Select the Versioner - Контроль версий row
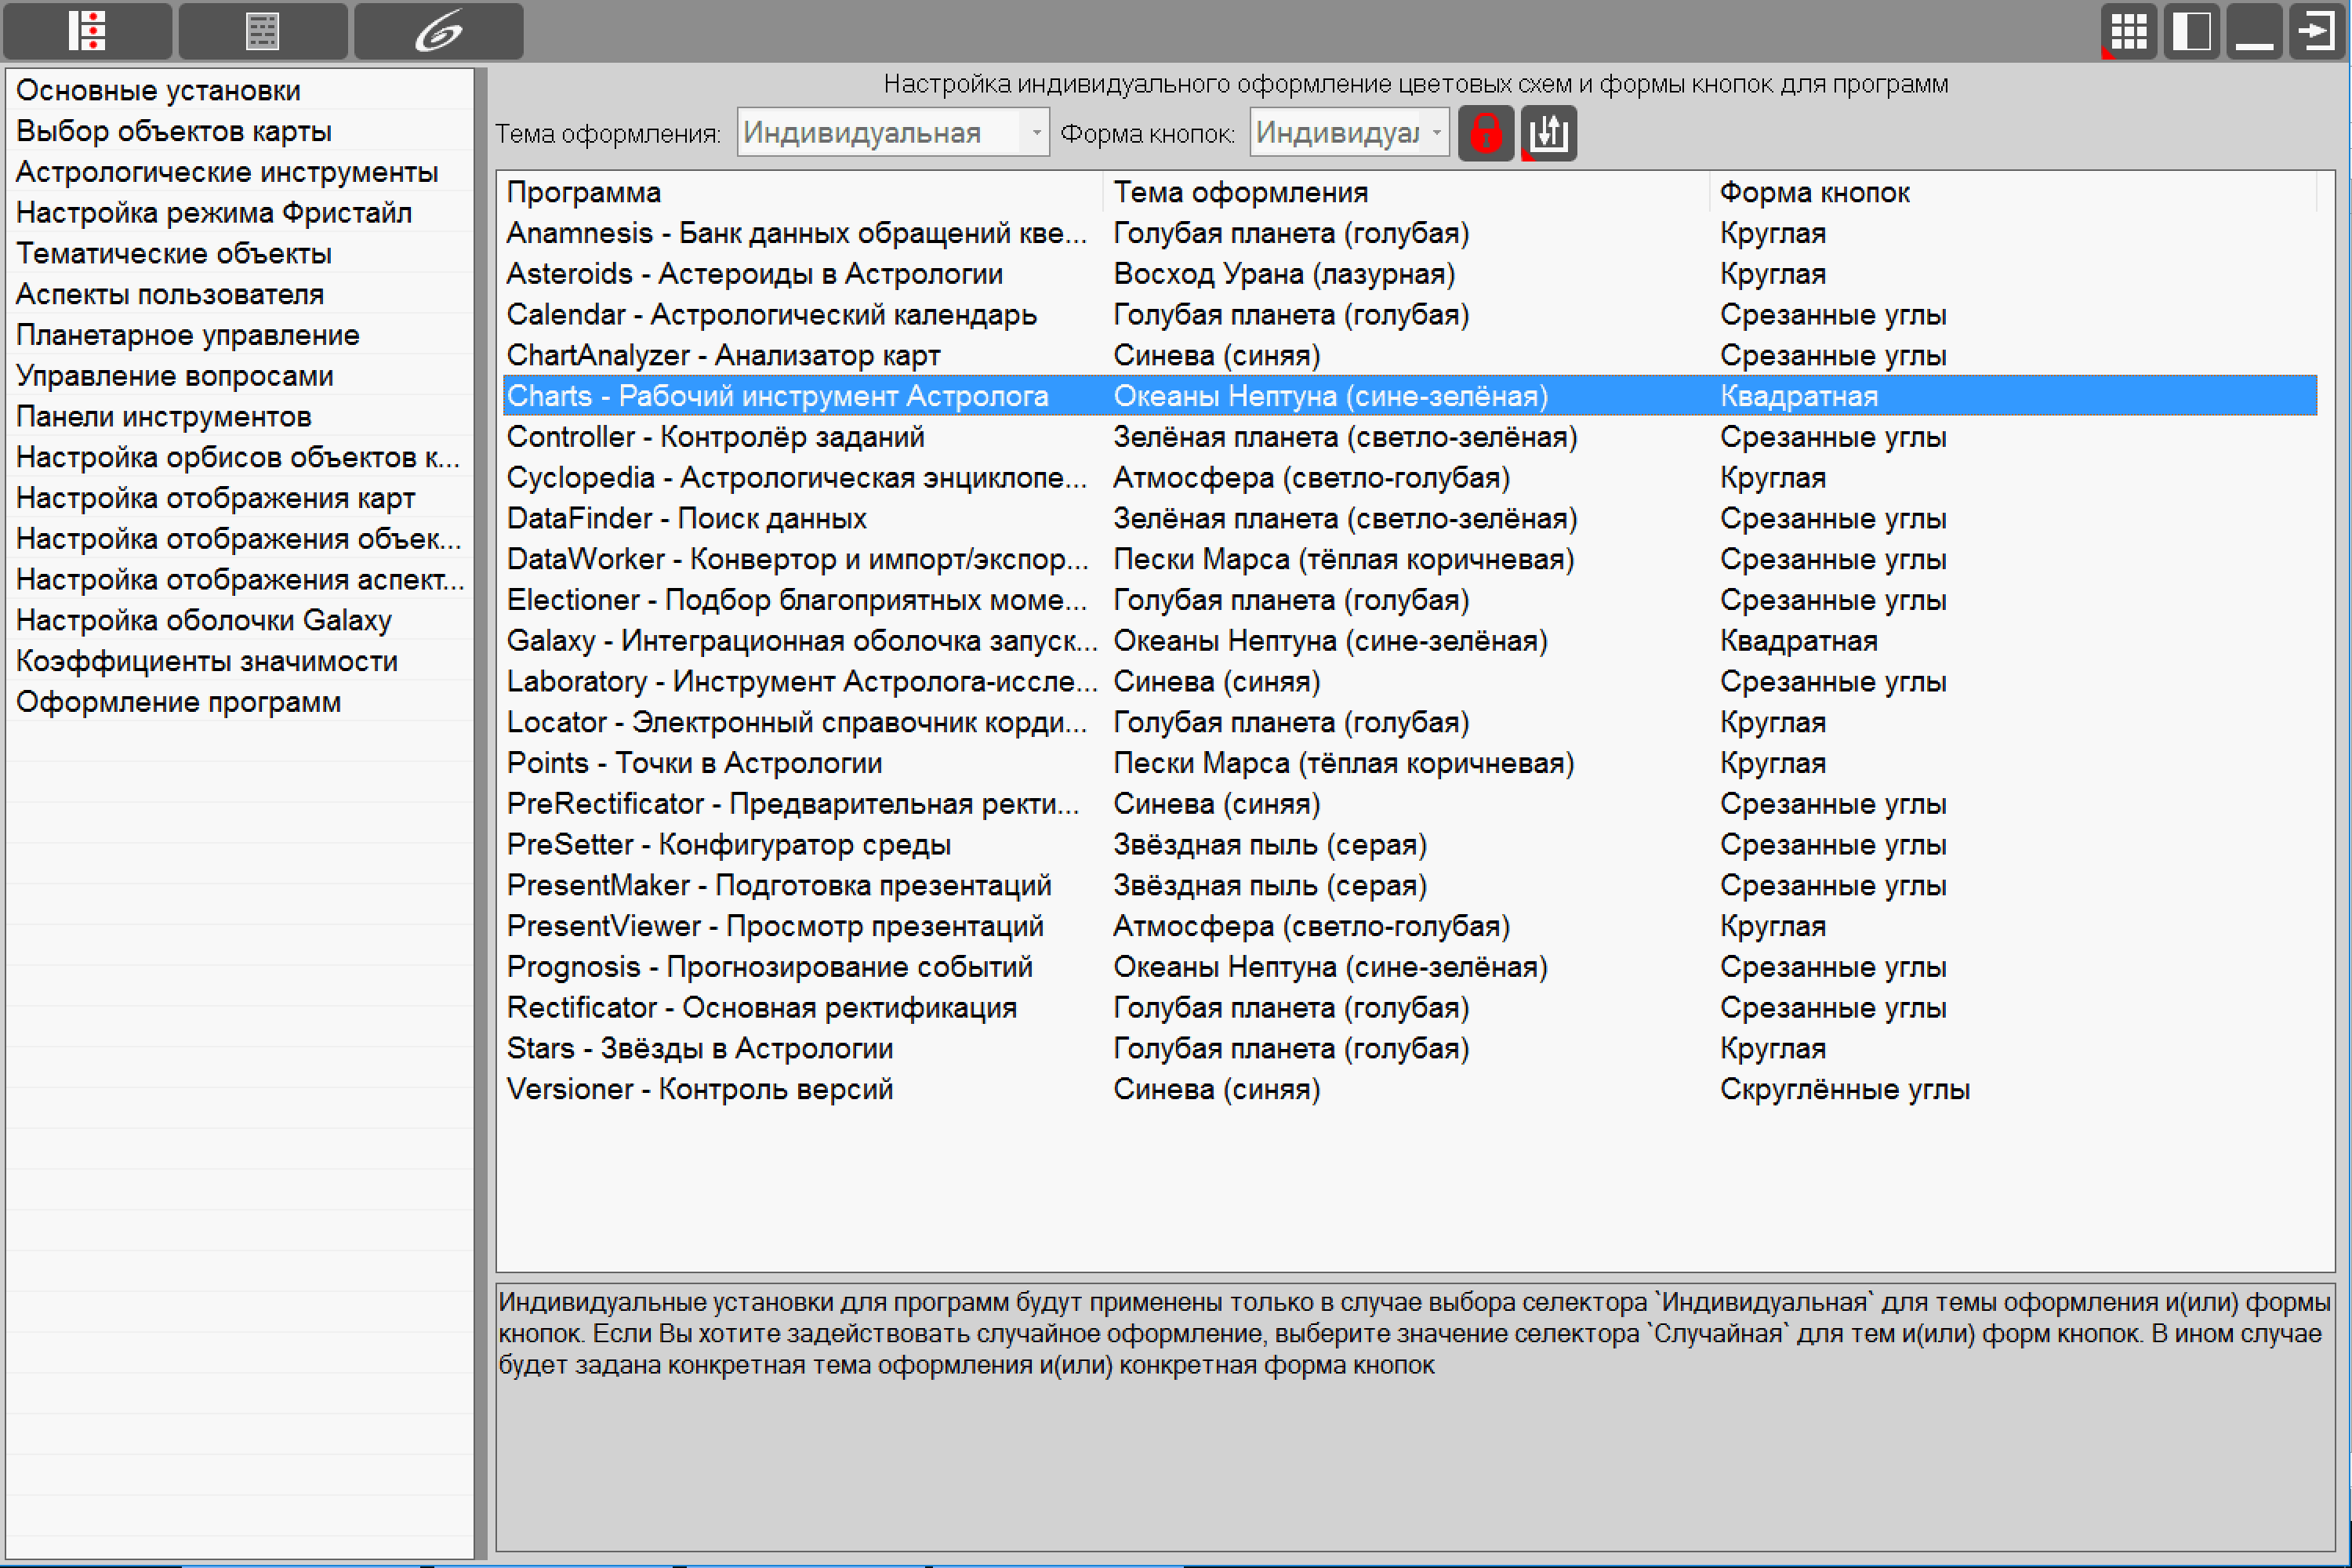Screen dimensions: 2352x1568 click(x=1410, y=1089)
